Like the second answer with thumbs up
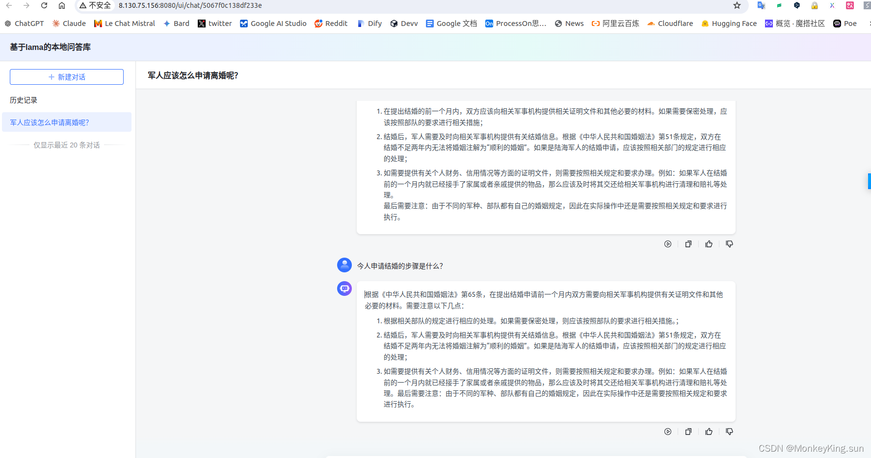 click(x=709, y=432)
